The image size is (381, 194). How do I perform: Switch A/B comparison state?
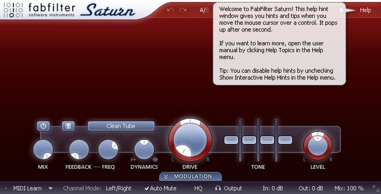click(204, 10)
